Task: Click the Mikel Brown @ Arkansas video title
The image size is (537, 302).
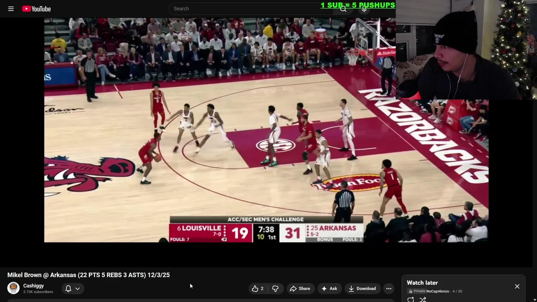Action: (89, 275)
